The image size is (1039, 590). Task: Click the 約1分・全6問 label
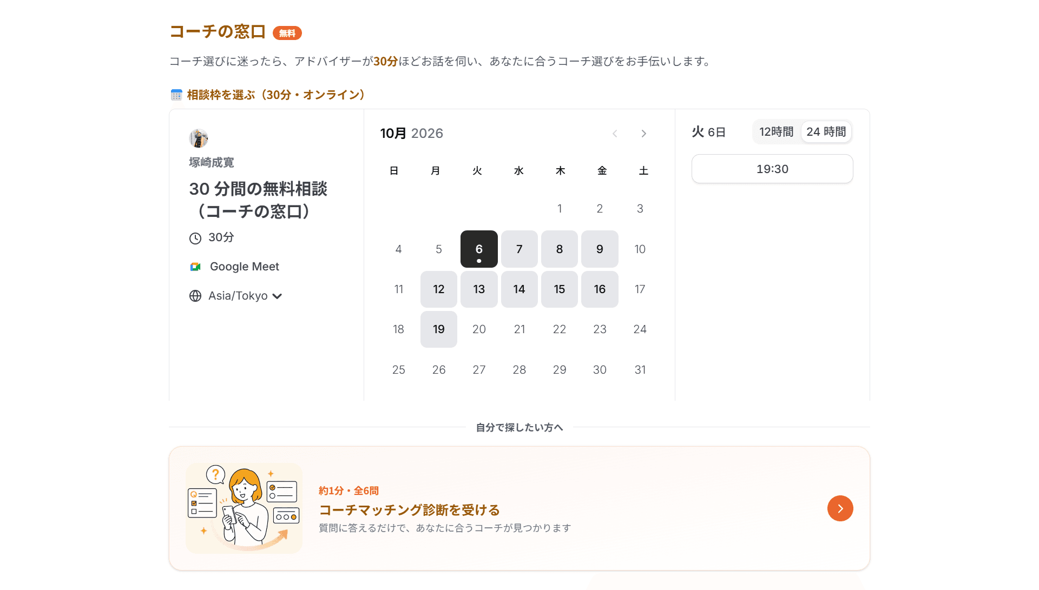[x=348, y=491]
